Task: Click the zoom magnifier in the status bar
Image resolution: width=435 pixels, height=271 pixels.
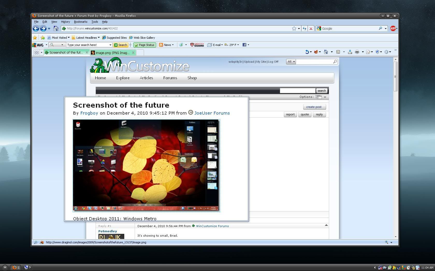Action: pos(387,242)
